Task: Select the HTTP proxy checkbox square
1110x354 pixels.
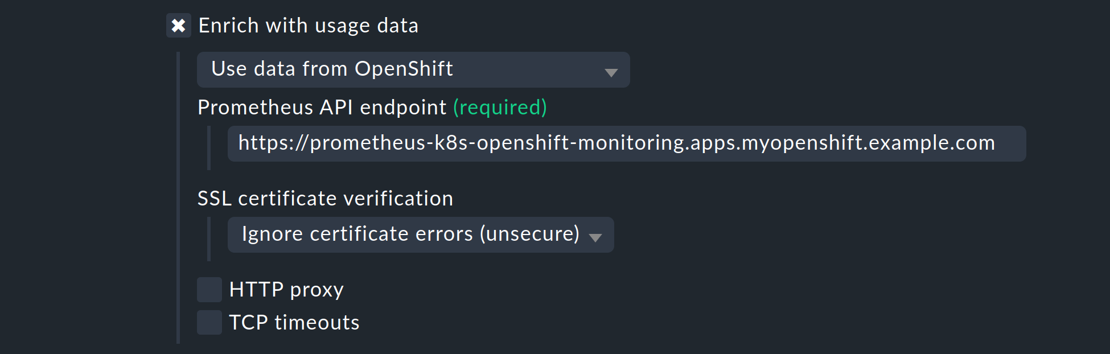Action: [x=209, y=289]
